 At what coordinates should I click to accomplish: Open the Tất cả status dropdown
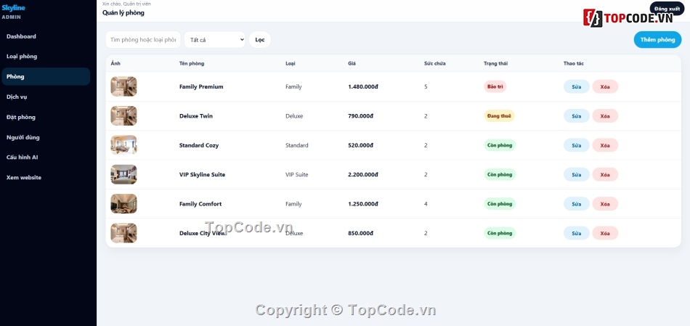tap(215, 40)
